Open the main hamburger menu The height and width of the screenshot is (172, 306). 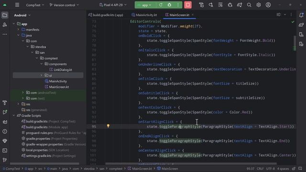pos(17,5)
